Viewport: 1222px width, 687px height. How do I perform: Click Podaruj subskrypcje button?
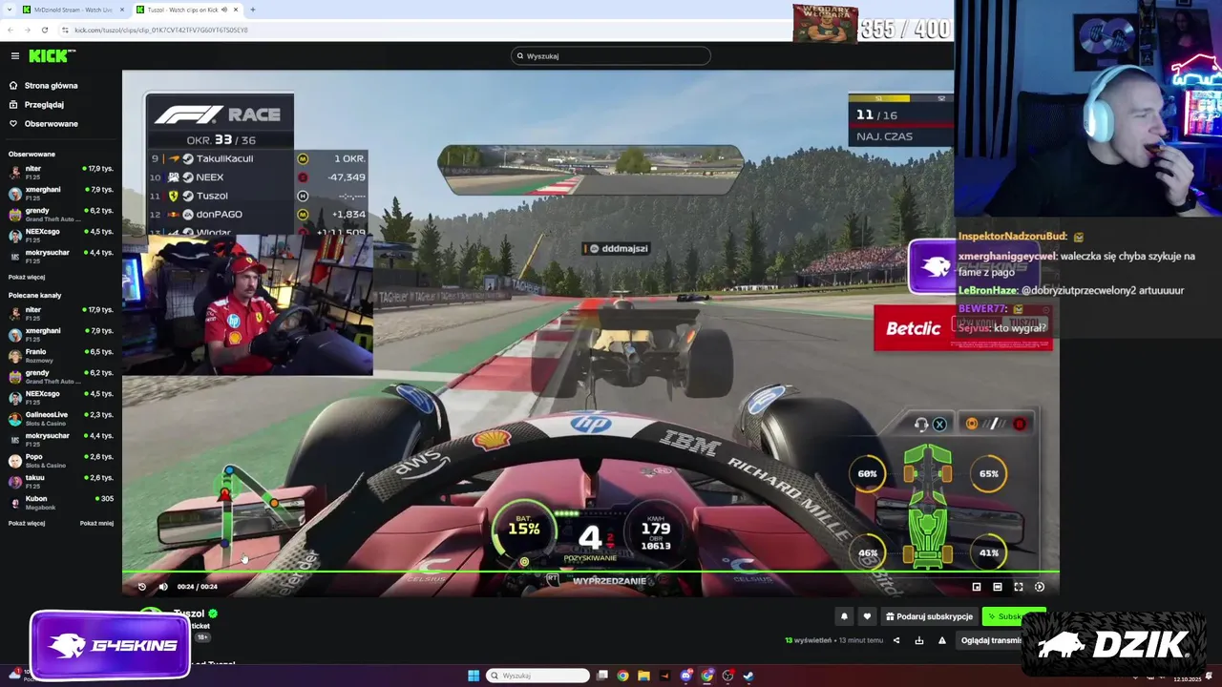point(929,616)
